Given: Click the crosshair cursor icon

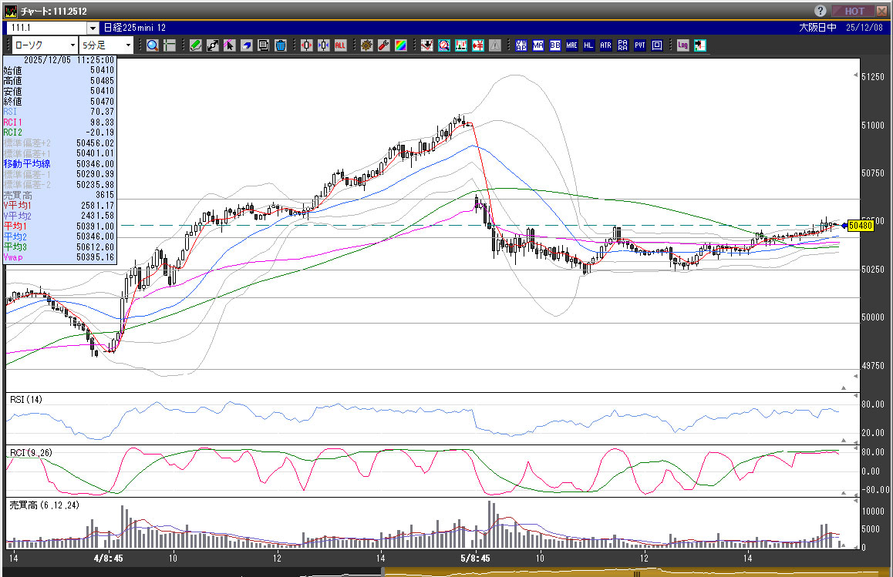Looking at the screenshot, I should tap(169, 45).
